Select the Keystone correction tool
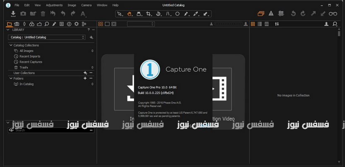345x167 pixels. (x=168, y=14)
